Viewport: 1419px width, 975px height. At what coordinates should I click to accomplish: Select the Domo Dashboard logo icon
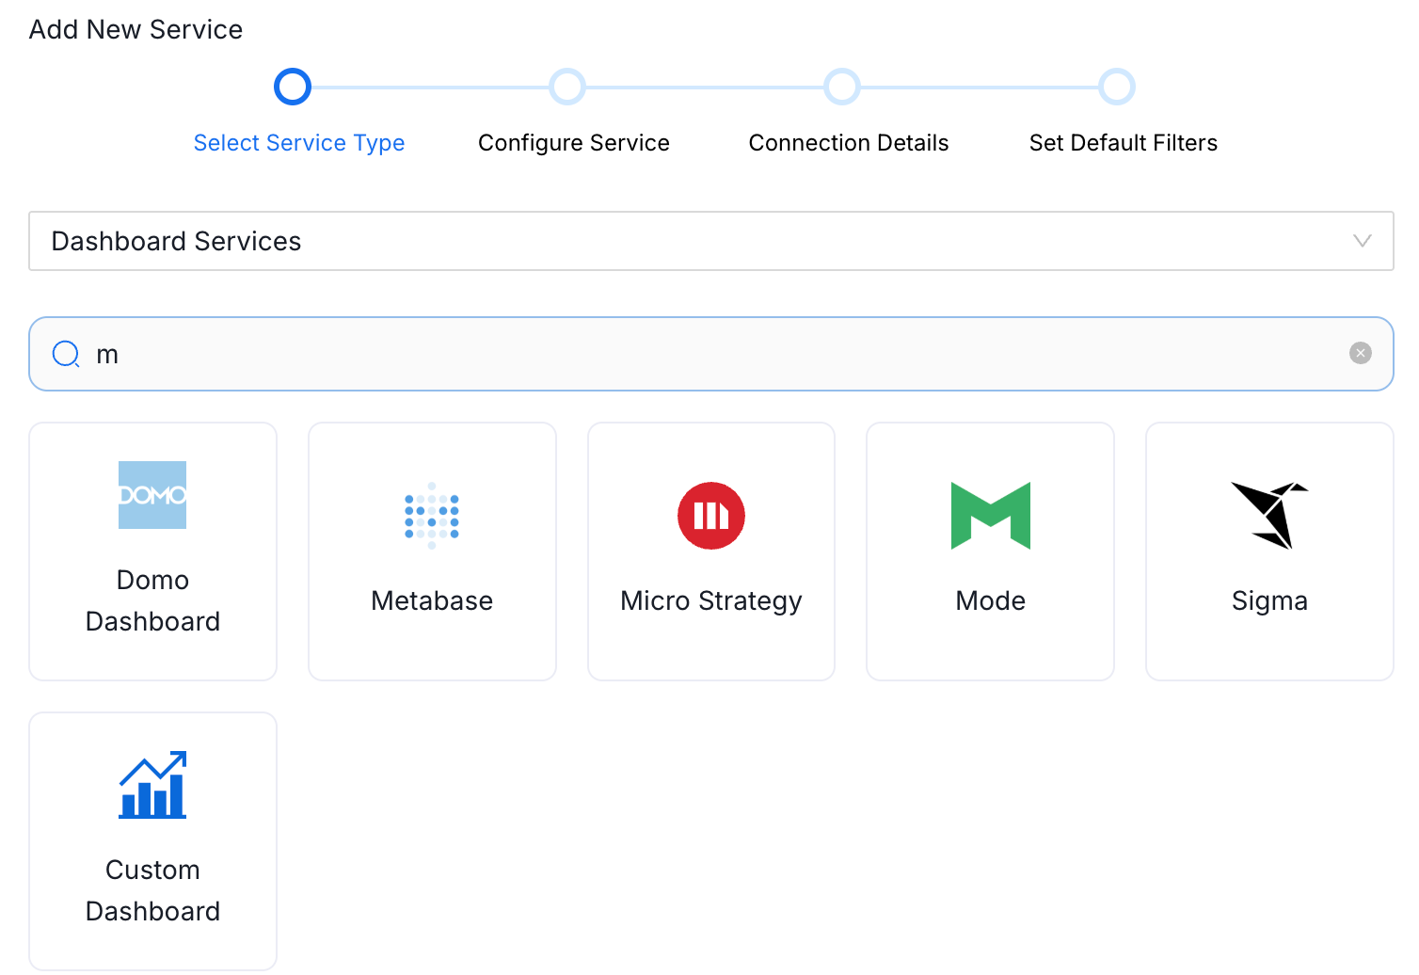pos(152,495)
